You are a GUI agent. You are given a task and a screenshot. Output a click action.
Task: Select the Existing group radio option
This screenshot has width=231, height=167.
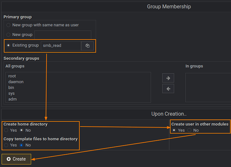coord(8,46)
